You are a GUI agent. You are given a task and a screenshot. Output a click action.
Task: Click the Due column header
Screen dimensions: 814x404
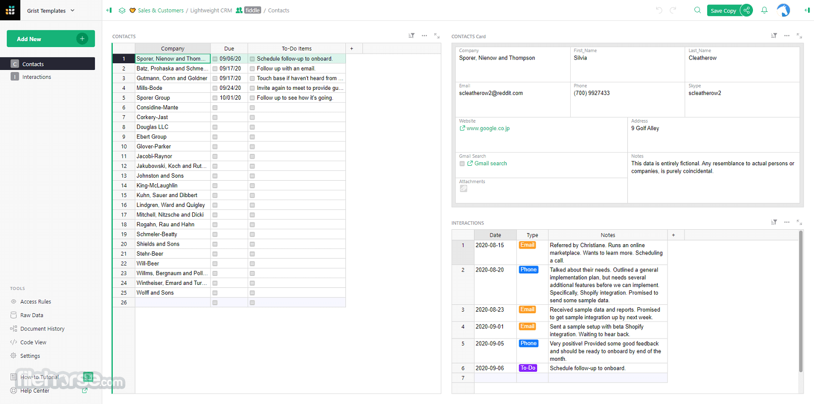[x=229, y=49]
